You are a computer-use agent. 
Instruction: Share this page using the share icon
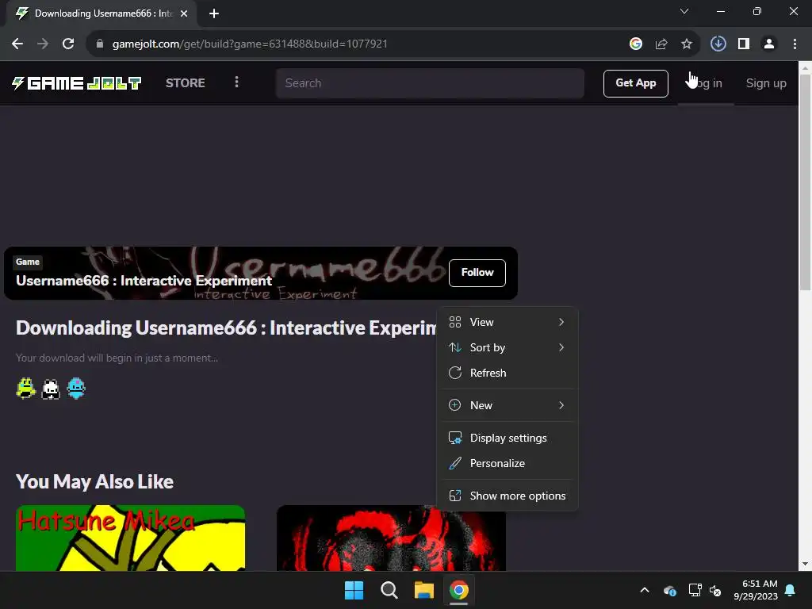point(661,44)
